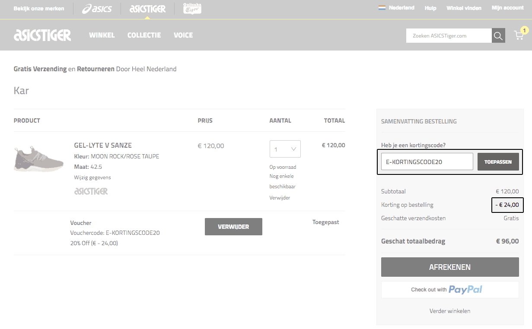Open the GEL-LYTE V SANZE product title
The height and width of the screenshot is (329, 532).
[103, 146]
